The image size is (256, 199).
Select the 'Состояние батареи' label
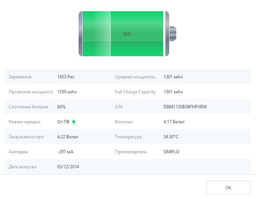click(x=28, y=107)
